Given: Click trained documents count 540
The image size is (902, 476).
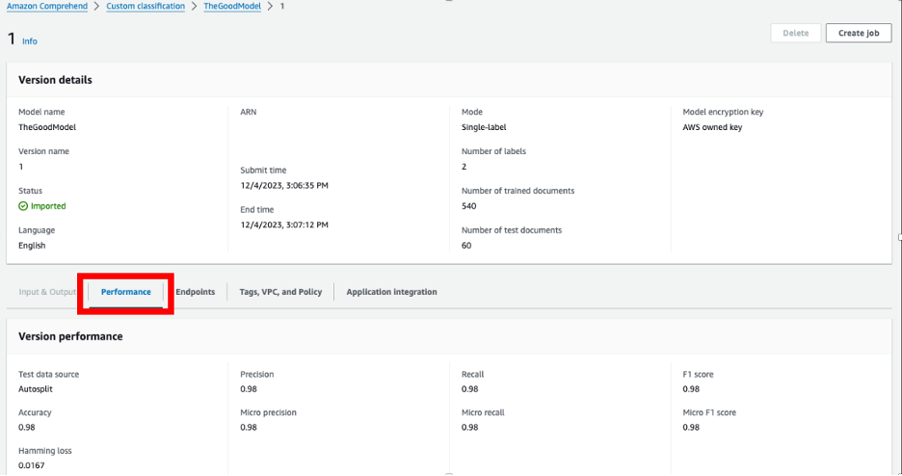Looking at the screenshot, I should (469, 206).
